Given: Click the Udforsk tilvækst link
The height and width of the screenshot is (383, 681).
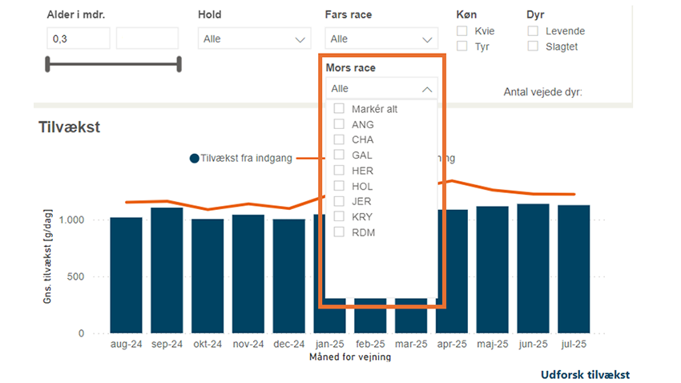Looking at the screenshot, I should click(585, 375).
